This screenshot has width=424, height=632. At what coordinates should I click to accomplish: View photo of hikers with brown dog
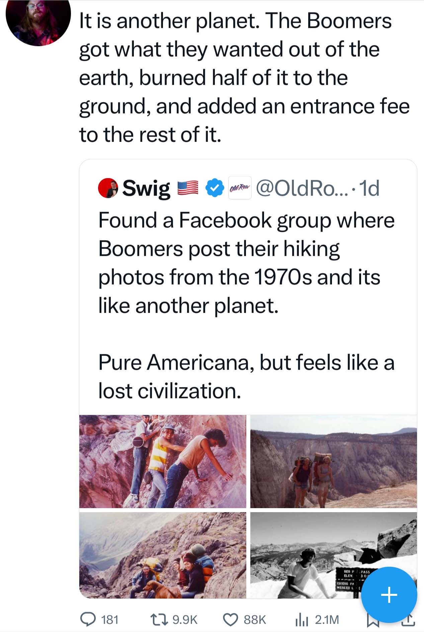[163, 555]
